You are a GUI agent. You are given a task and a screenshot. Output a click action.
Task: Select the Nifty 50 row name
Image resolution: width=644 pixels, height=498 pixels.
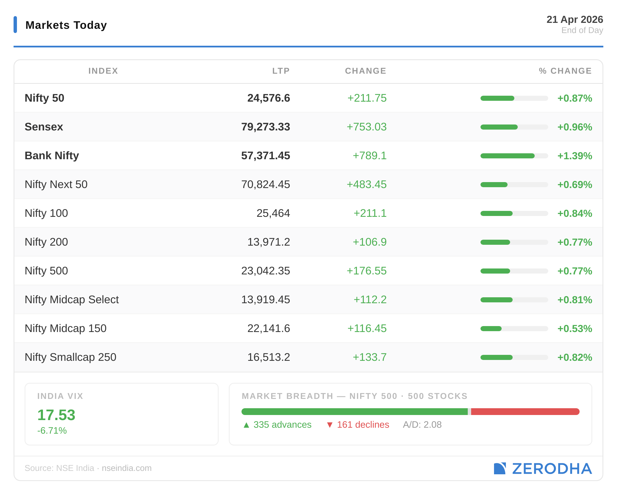pos(45,98)
